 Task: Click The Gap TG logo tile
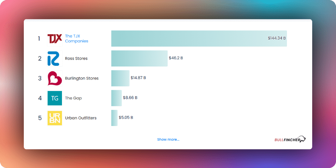(55, 98)
